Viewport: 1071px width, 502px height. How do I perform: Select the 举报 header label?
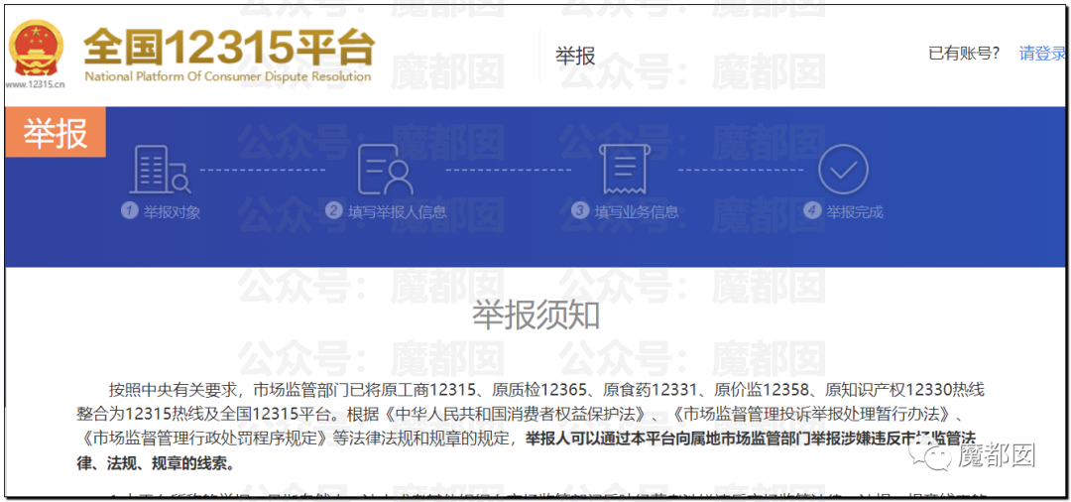click(x=575, y=56)
